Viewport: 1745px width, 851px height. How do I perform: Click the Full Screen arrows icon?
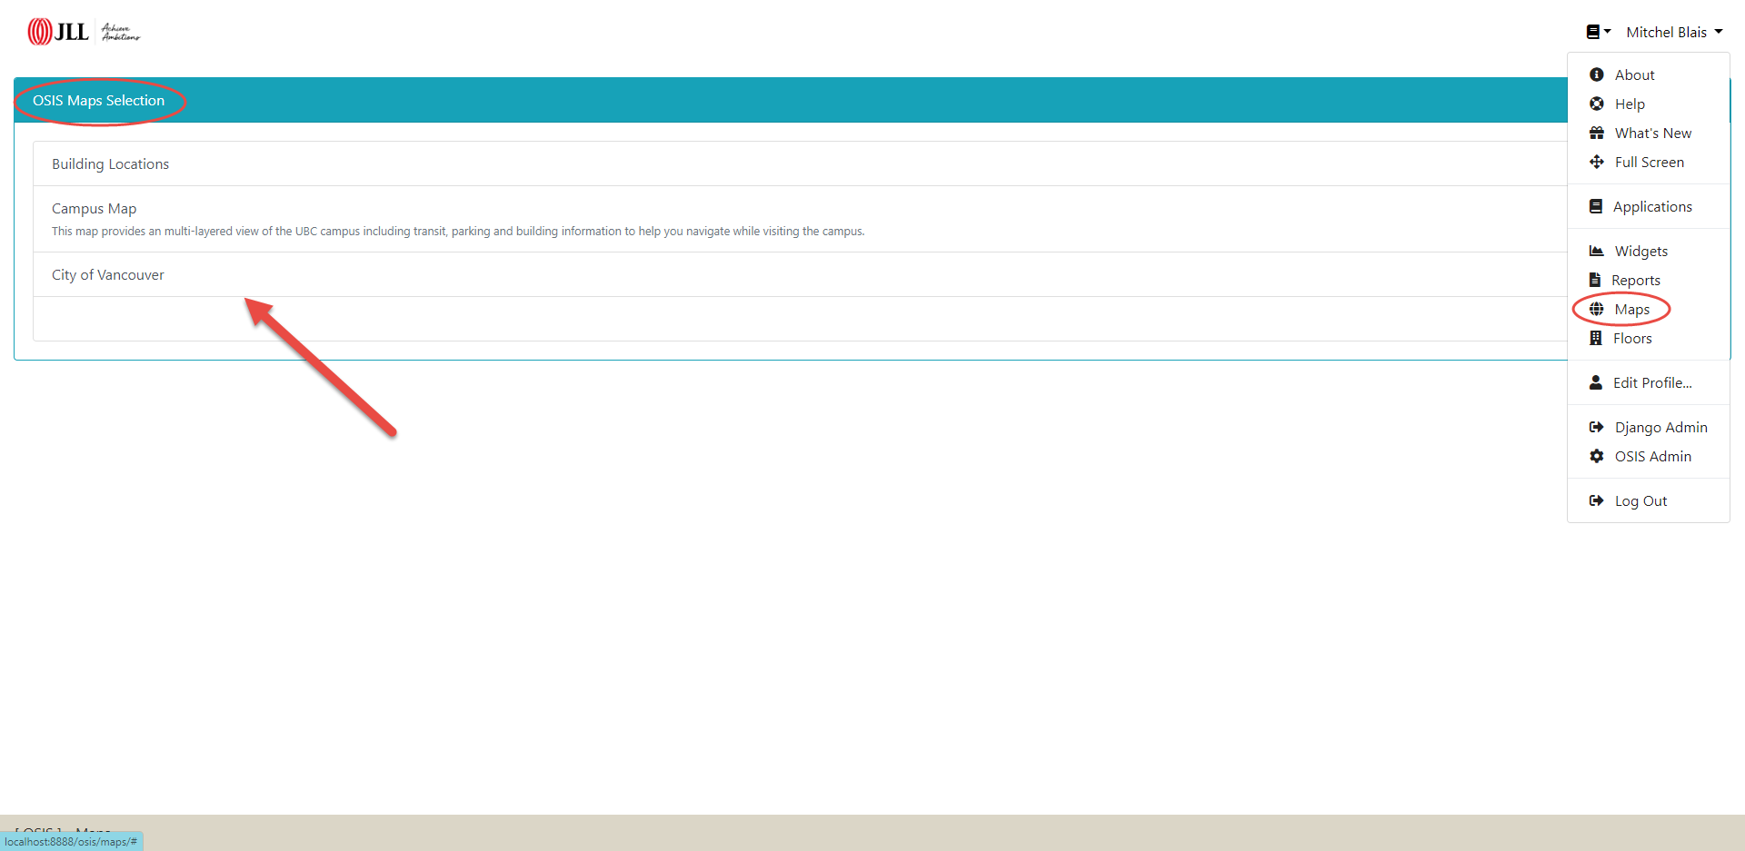pyautogui.click(x=1596, y=162)
